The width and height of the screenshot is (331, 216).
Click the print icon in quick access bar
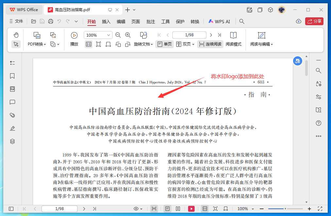(51, 22)
